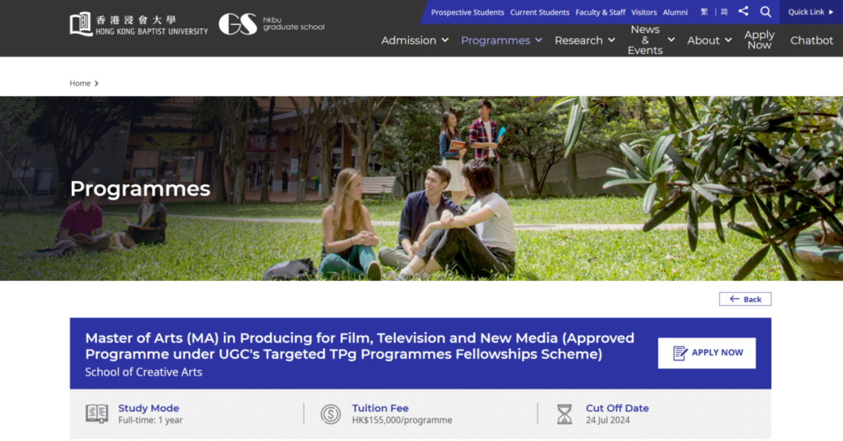Image resolution: width=843 pixels, height=441 pixels.
Task: Go to Prospective Students page
Action: pos(468,12)
